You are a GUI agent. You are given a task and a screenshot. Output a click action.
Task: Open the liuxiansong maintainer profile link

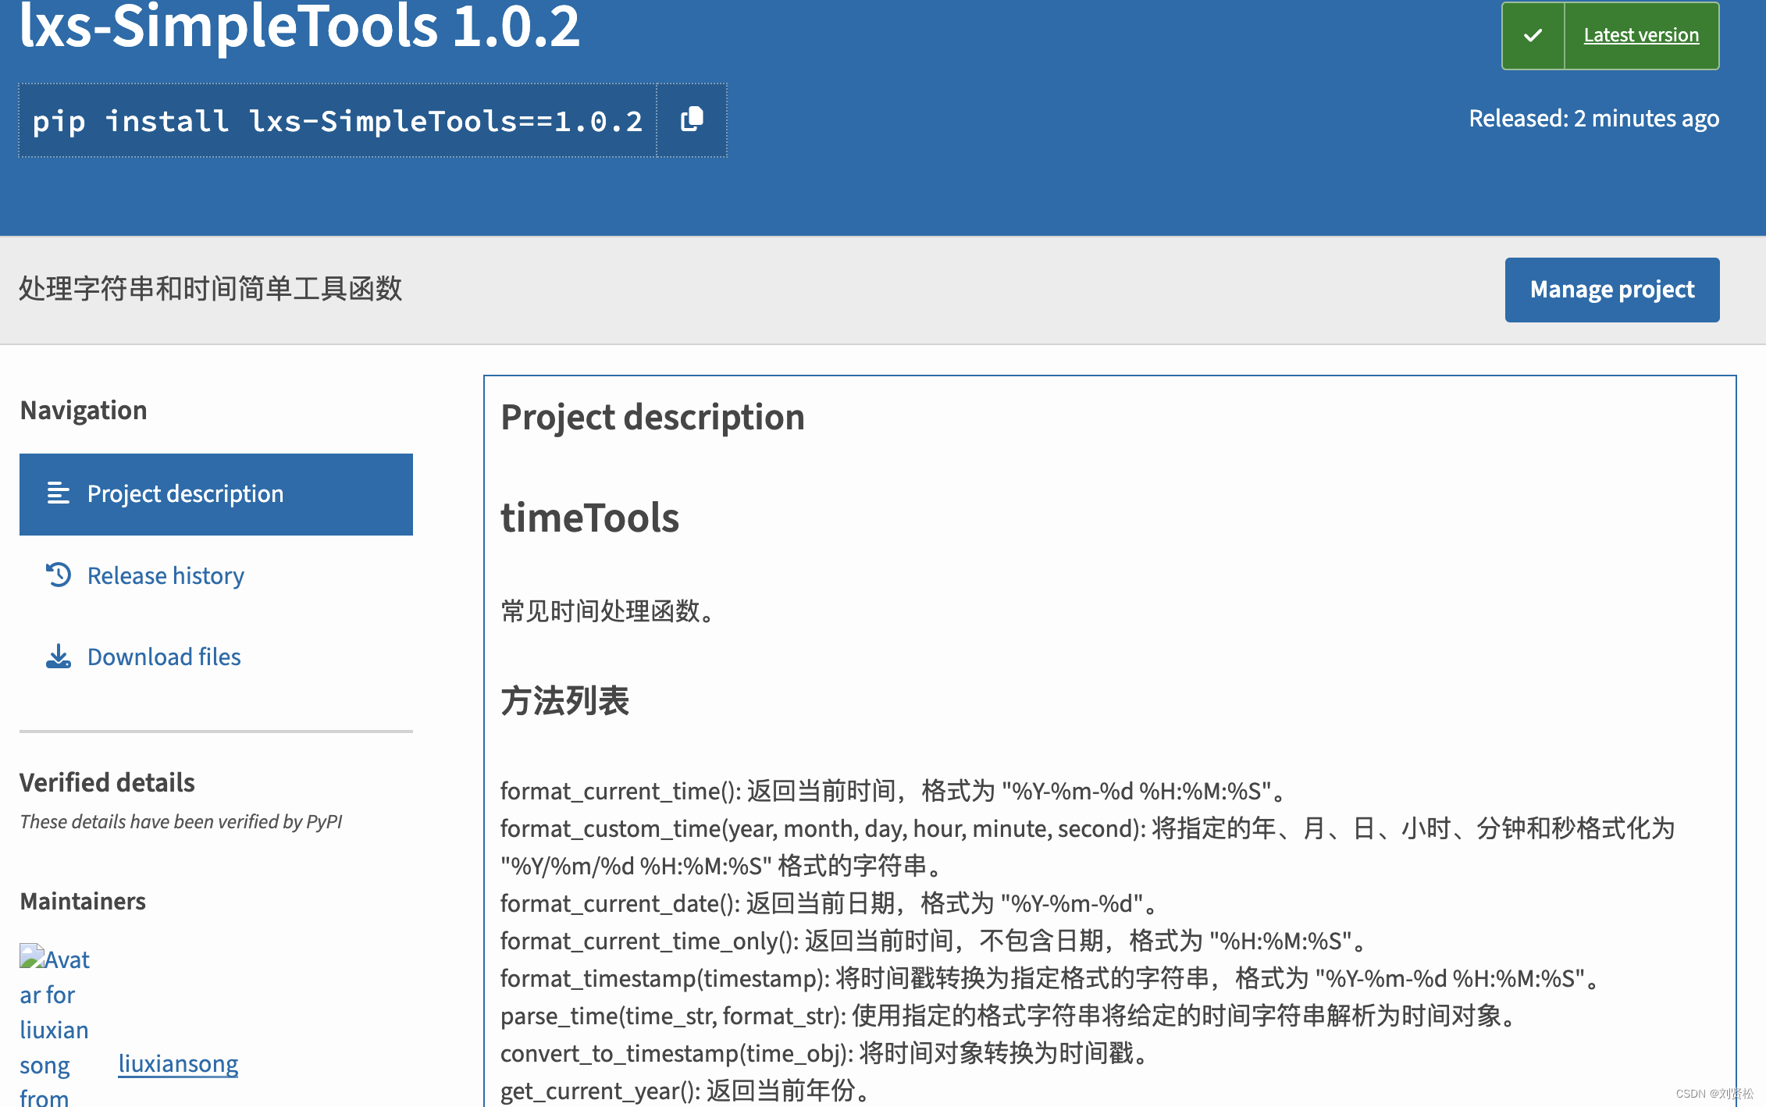(x=178, y=1063)
